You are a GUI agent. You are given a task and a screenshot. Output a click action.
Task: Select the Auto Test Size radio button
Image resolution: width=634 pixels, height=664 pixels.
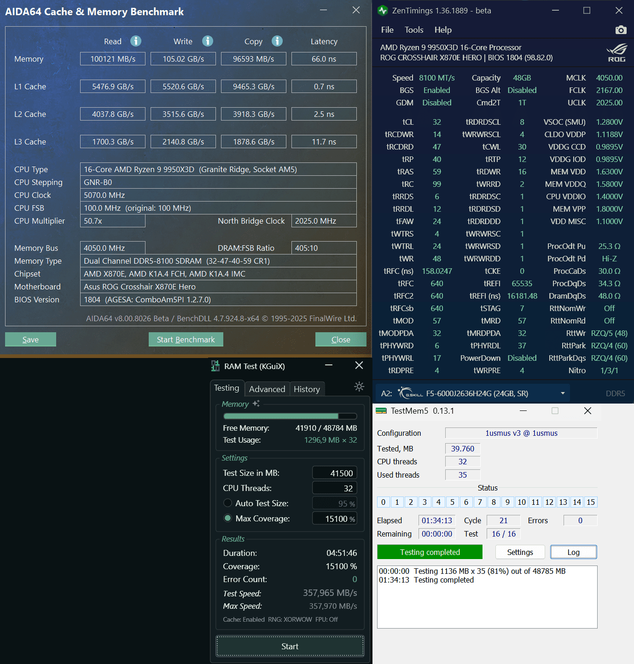pos(227,503)
